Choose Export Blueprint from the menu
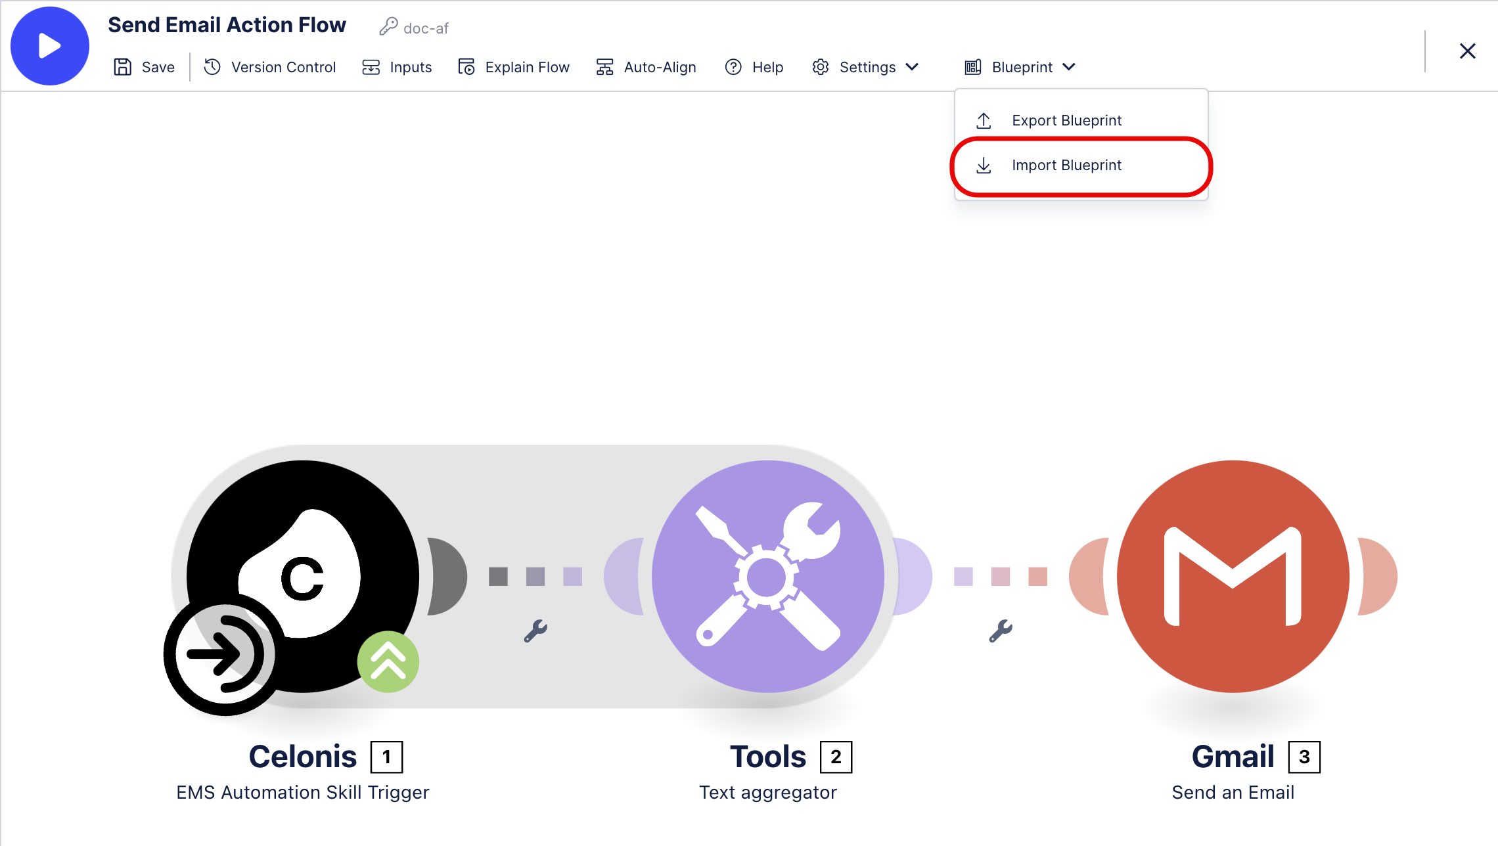 click(x=1081, y=120)
